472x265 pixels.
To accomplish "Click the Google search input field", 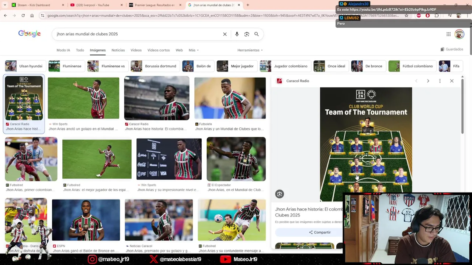I will [x=138, y=34].
